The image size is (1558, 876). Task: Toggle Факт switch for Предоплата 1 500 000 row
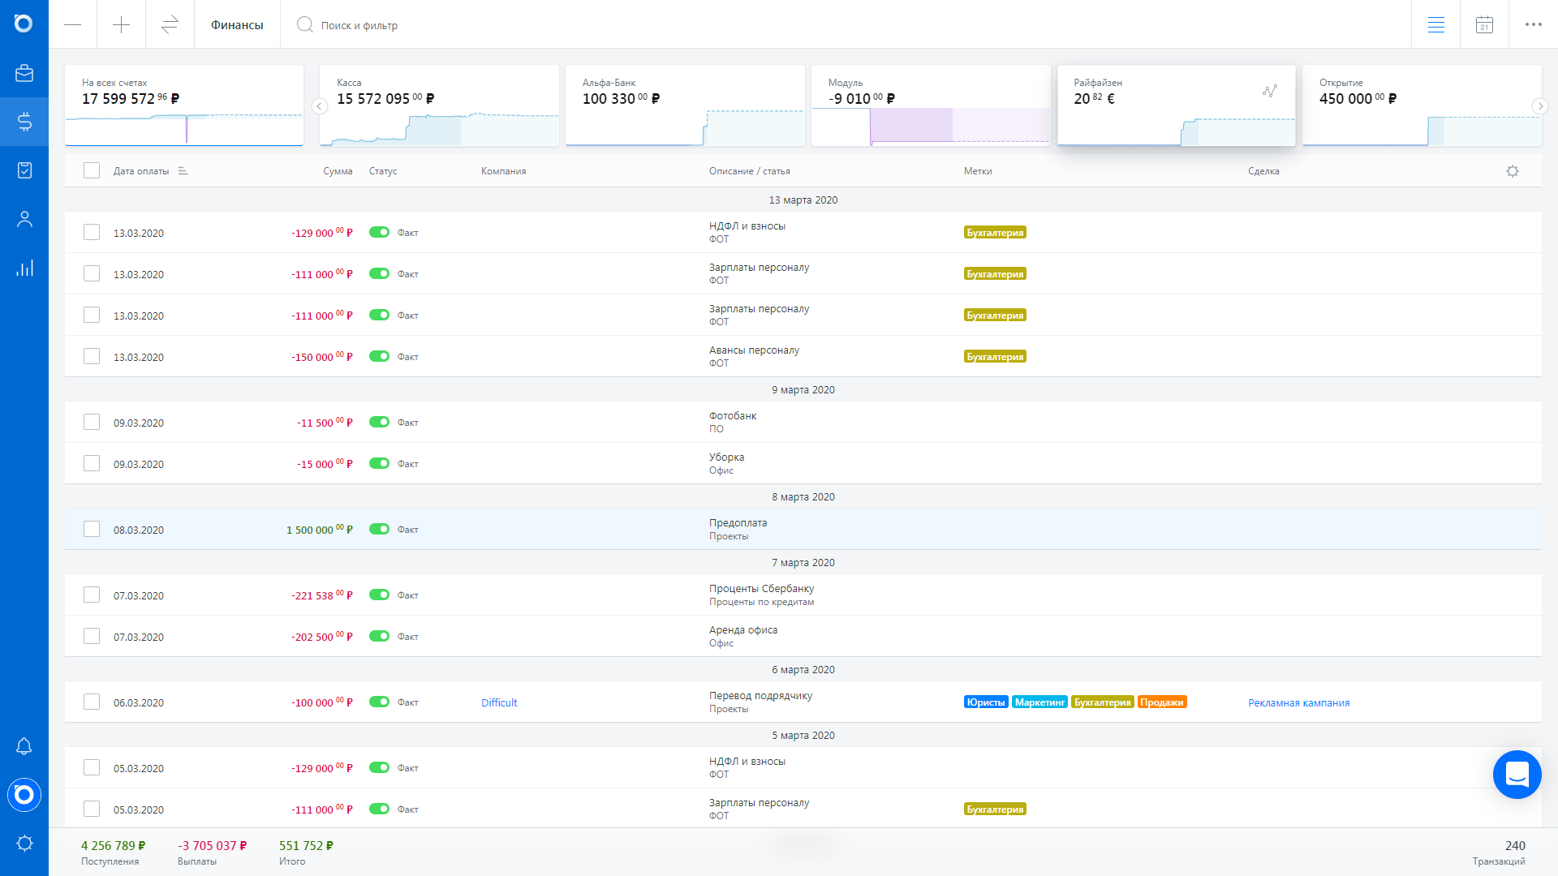pyautogui.click(x=379, y=529)
